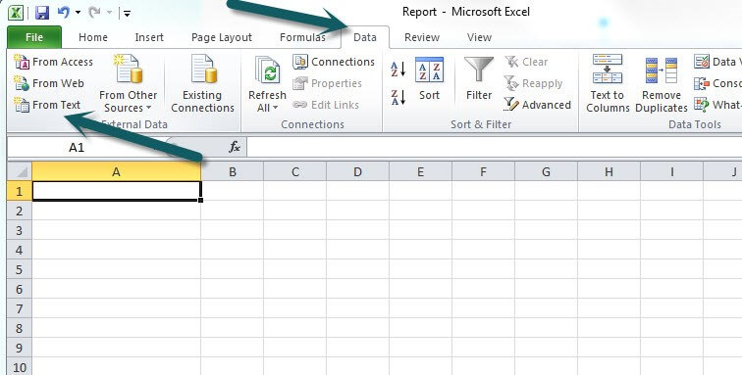Select column G header
The width and height of the screenshot is (742, 375).
(x=546, y=171)
